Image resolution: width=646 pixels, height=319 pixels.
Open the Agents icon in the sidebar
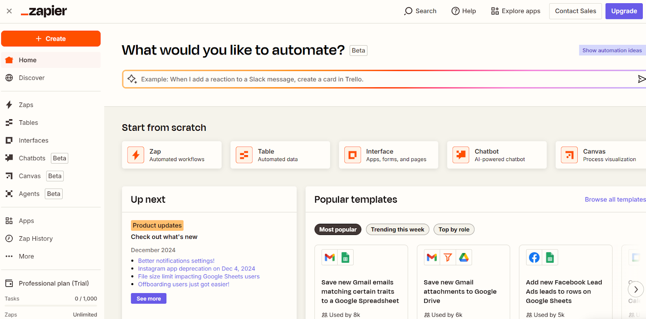[x=9, y=194]
